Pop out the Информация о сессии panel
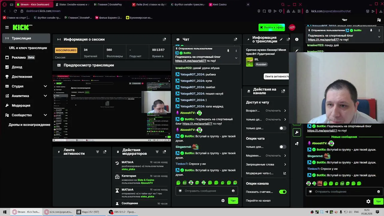 coord(164,39)
